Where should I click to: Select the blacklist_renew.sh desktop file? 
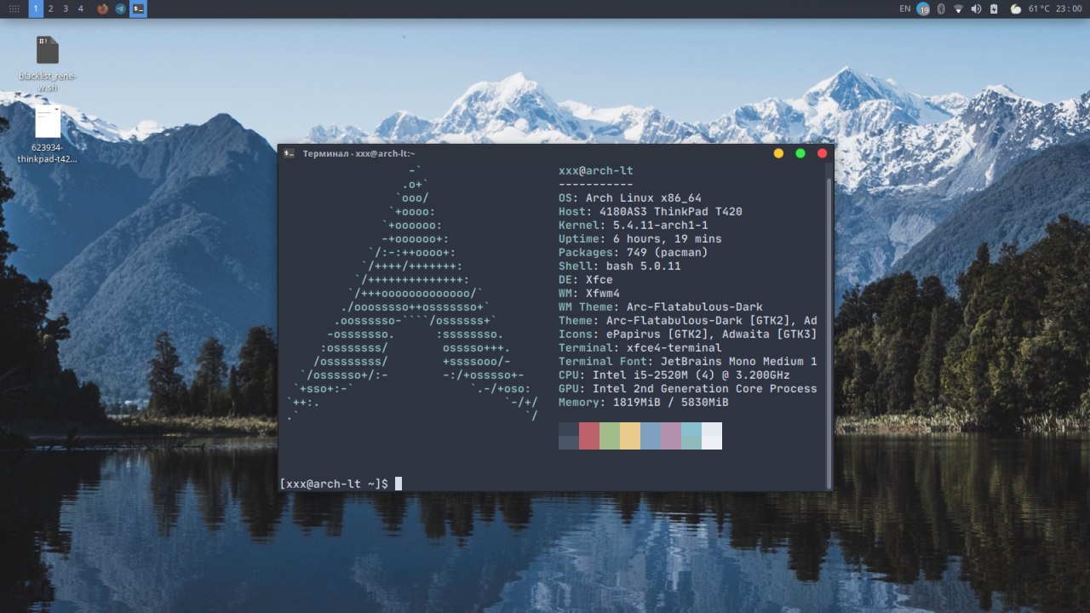pyautogui.click(x=48, y=64)
